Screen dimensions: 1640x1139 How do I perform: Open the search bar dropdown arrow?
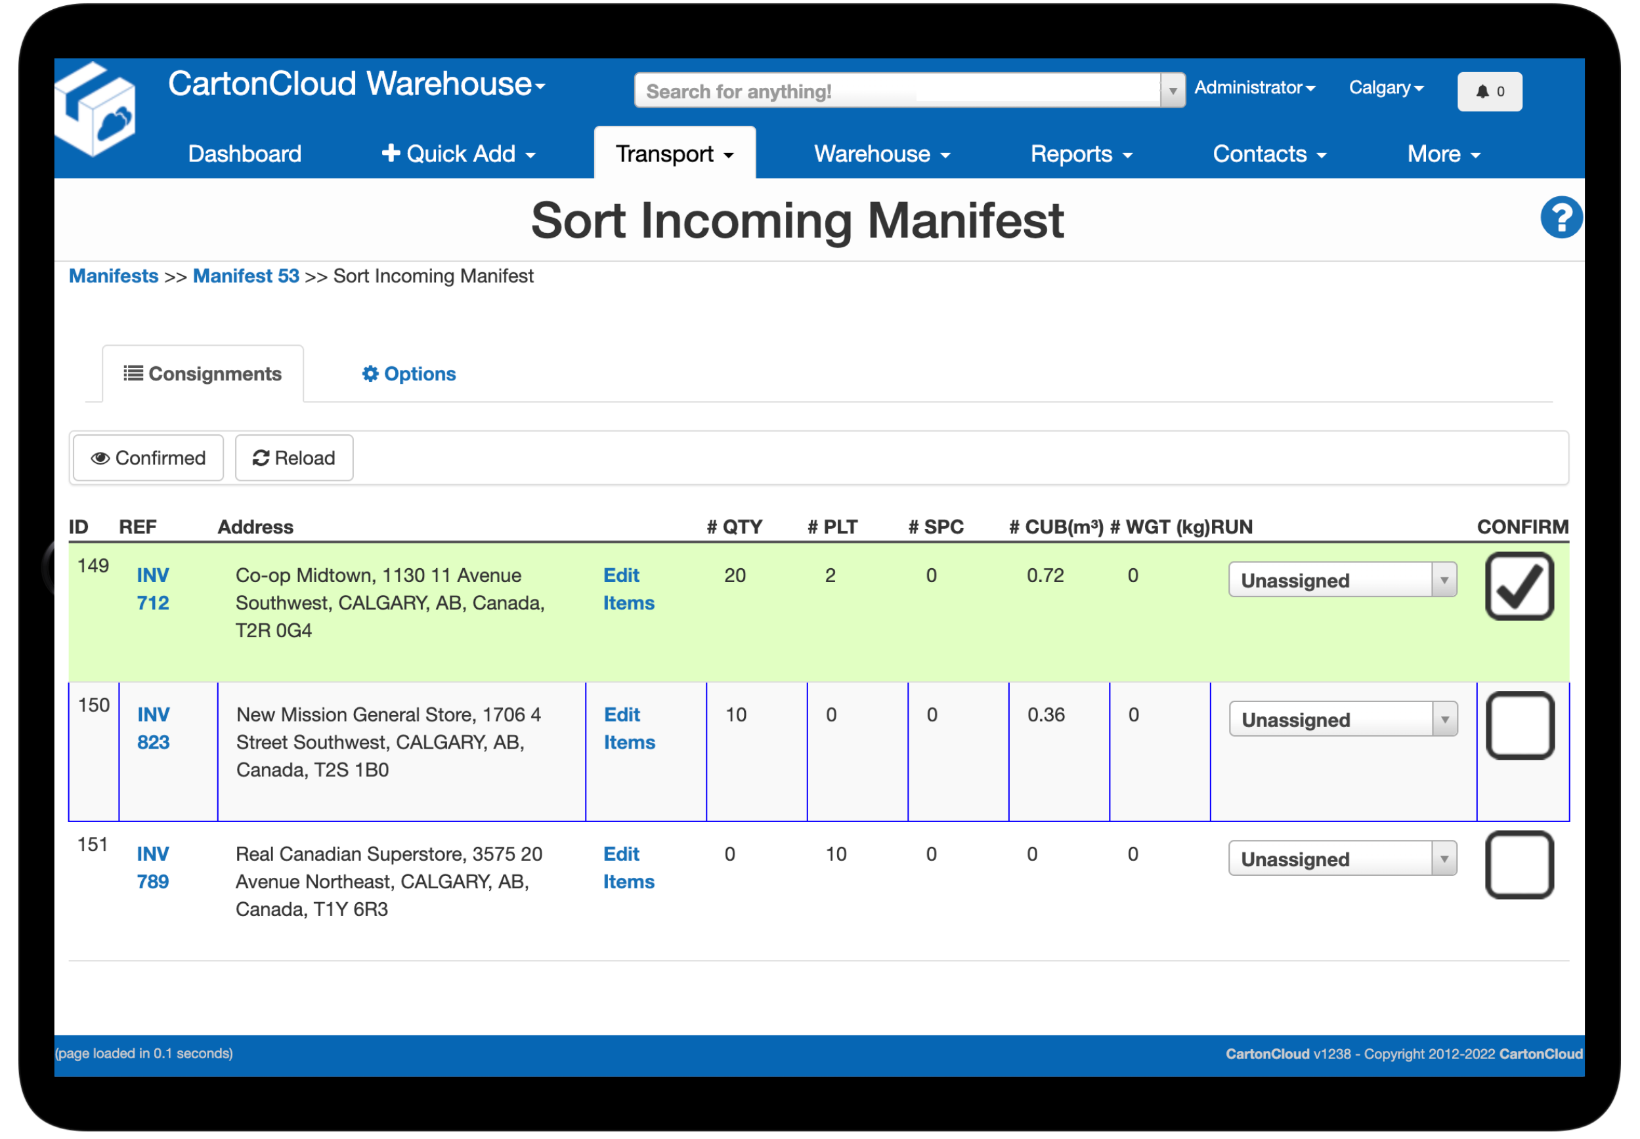[1173, 90]
